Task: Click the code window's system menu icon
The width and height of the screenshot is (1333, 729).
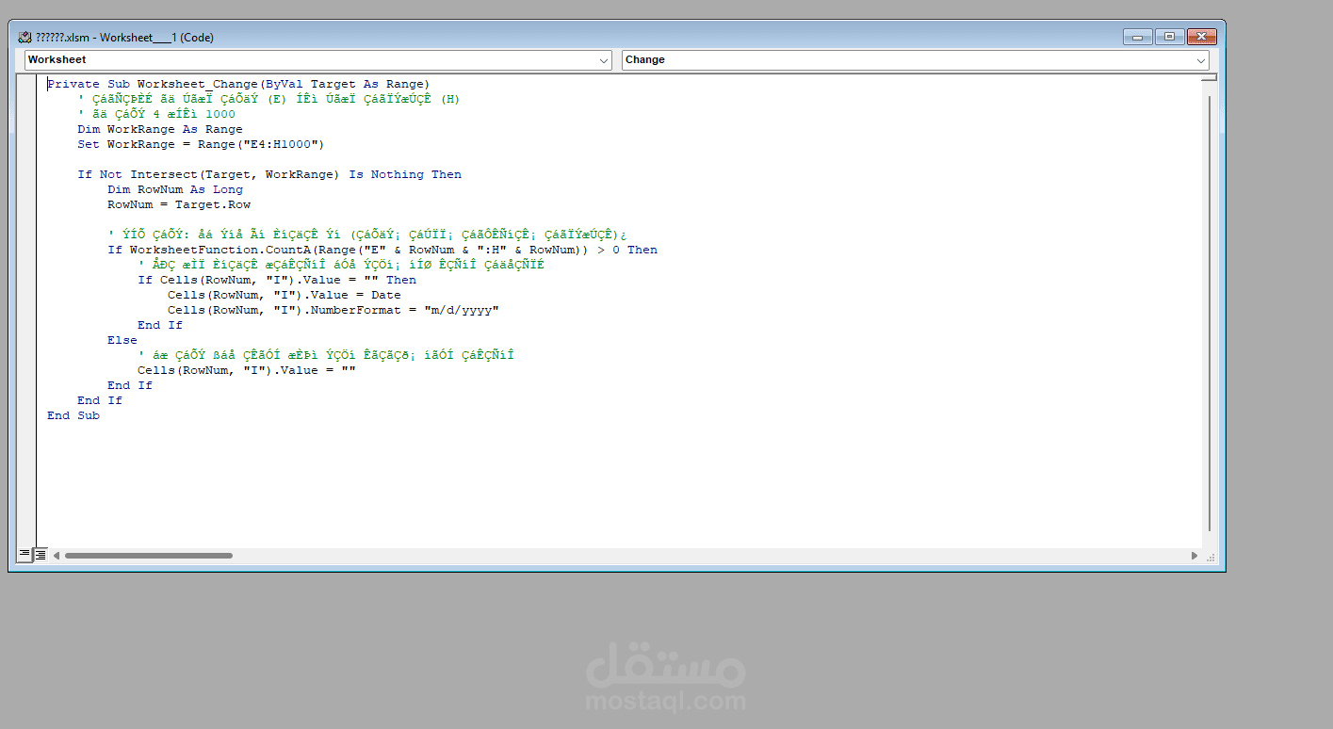Action: [x=24, y=37]
